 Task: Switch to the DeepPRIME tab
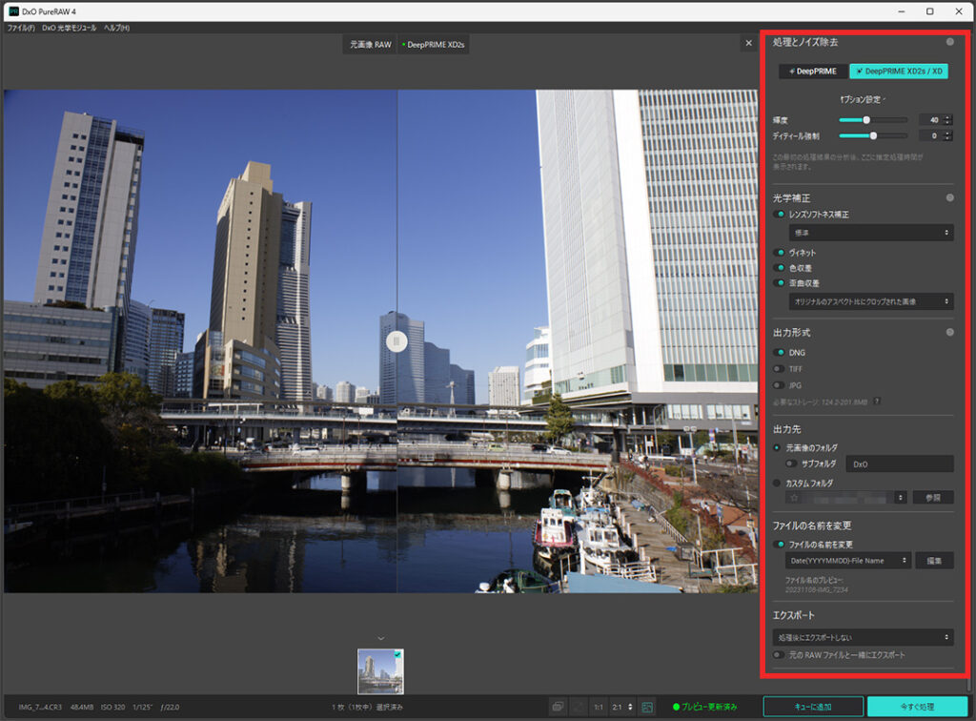point(812,72)
